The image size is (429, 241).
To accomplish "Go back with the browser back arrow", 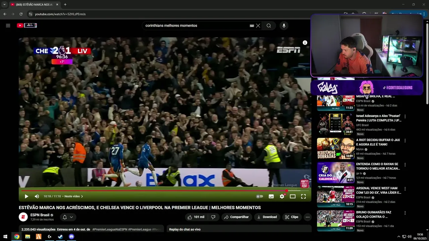I will [x=5, y=14].
